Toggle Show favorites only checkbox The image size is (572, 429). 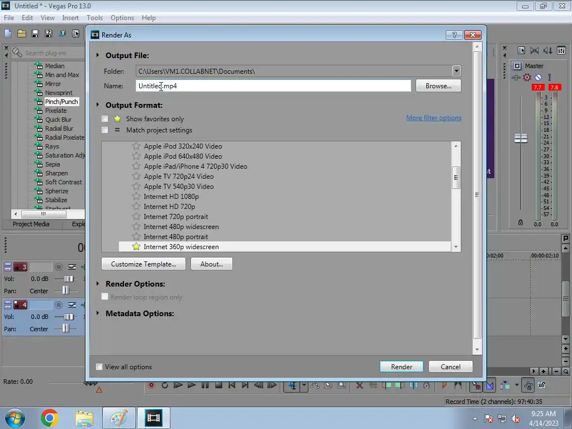pos(104,118)
